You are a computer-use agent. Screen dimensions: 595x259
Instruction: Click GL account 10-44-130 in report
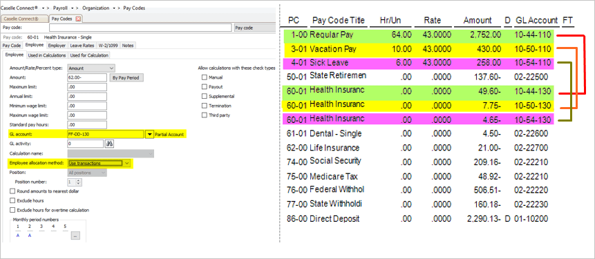pos(532,90)
